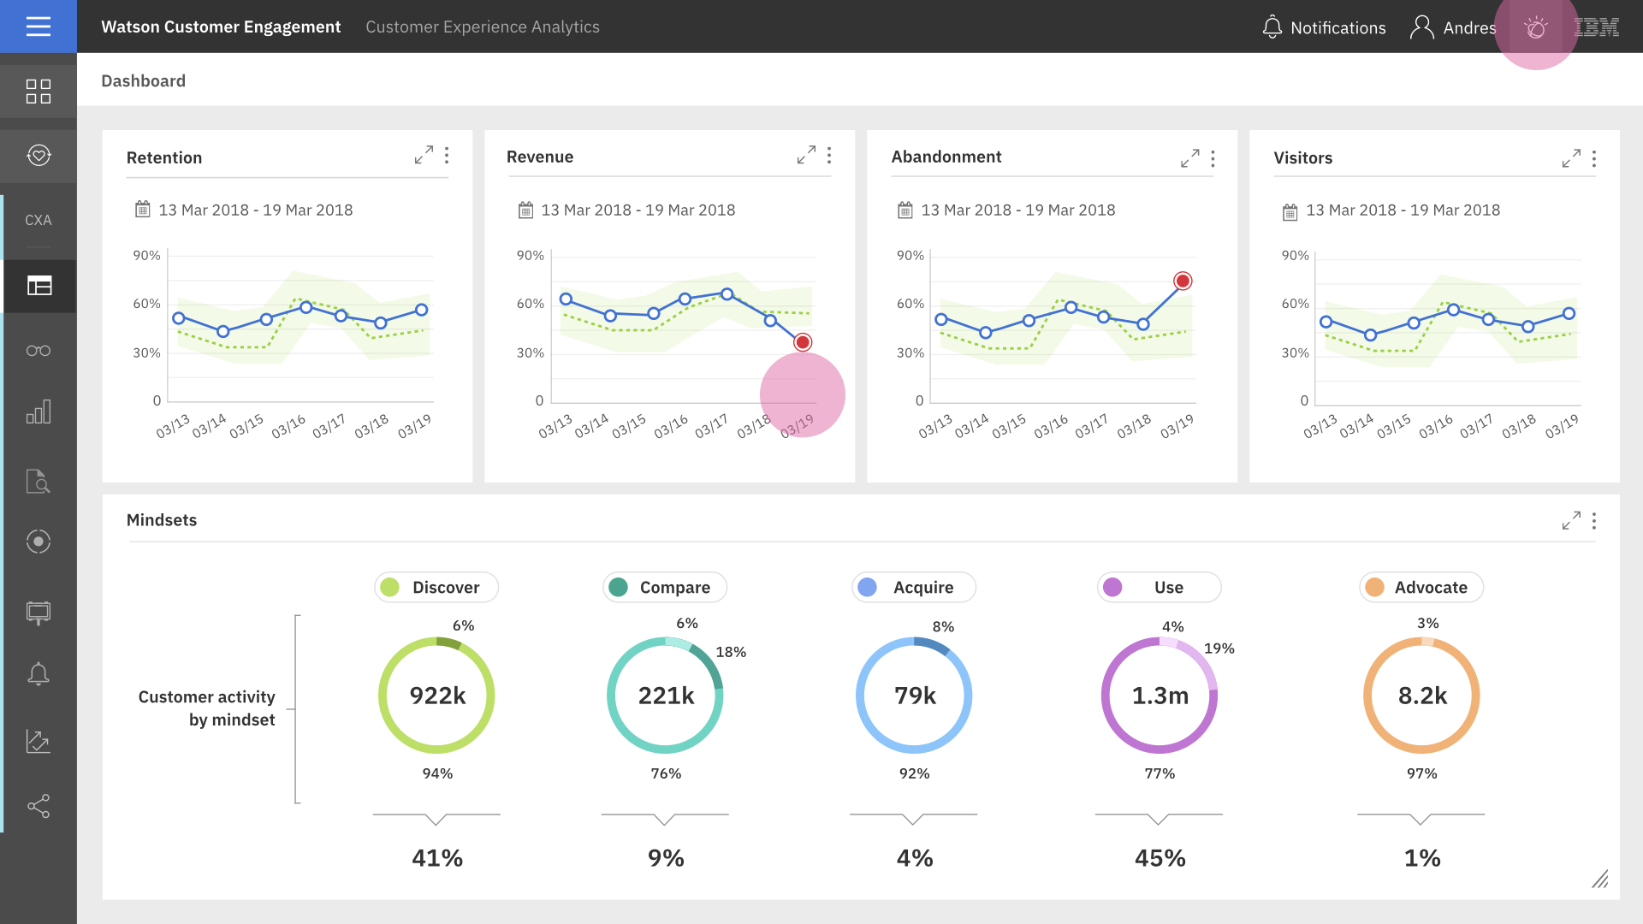1643x924 pixels.
Task: Open the Abandonment date range picker
Action: (1006, 210)
